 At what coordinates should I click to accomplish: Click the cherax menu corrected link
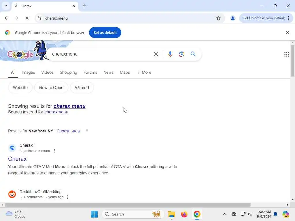[x=69, y=106]
